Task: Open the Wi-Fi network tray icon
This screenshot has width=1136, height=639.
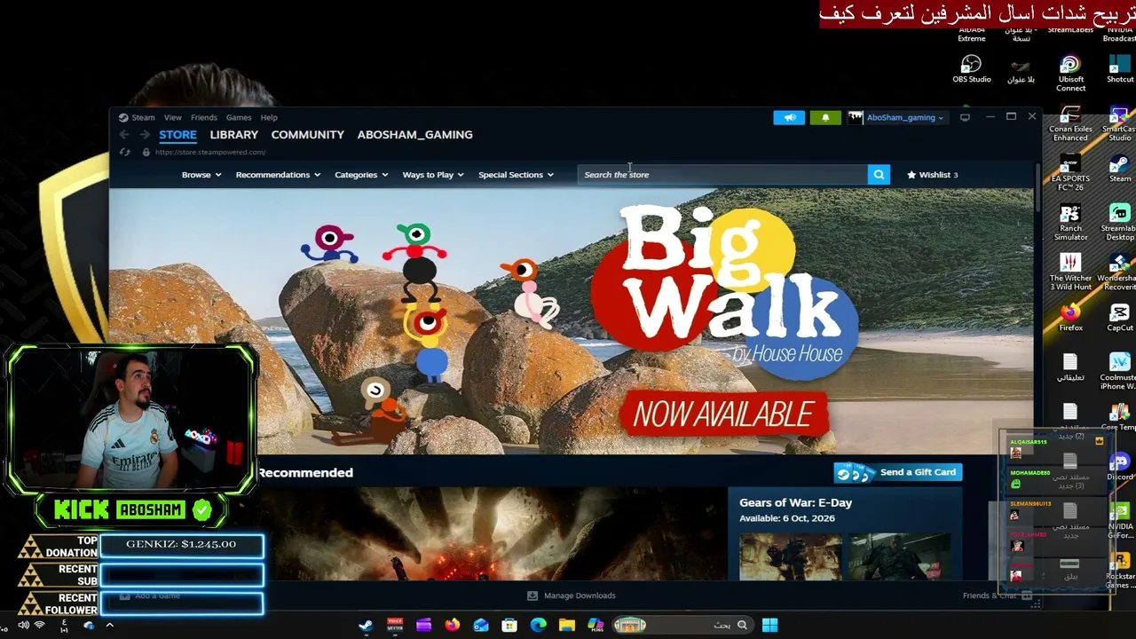Action: 39,625
